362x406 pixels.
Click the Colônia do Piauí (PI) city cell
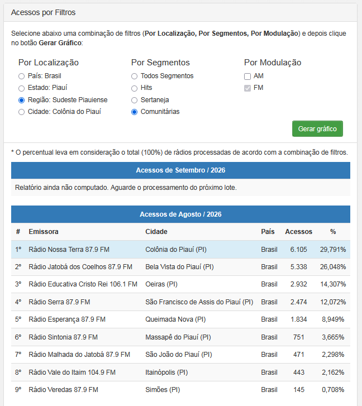click(x=176, y=249)
